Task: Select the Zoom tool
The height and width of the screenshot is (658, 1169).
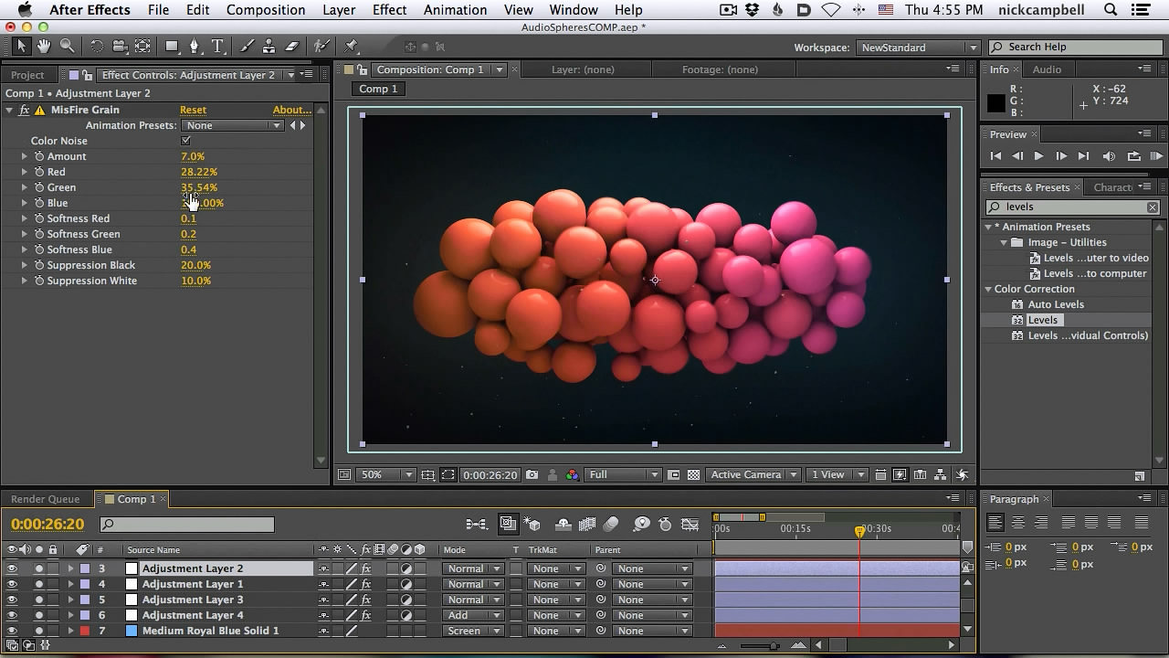Action: (66, 46)
